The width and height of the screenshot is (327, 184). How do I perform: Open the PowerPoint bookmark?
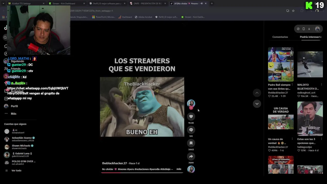[x=103, y=17]
